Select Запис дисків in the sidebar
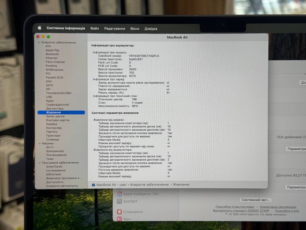 coord(55,116)
